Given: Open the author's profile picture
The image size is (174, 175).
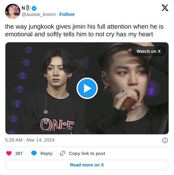Looking at the screenshot, I should click(x=13, y=11).
